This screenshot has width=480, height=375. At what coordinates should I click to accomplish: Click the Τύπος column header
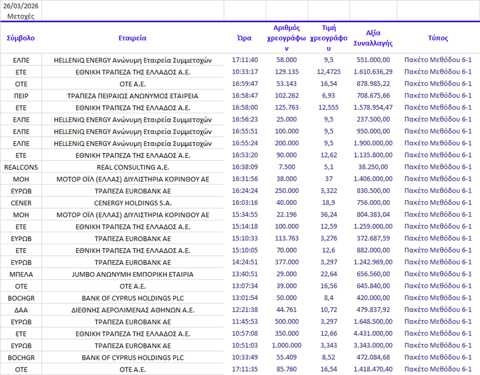[438, 38]
